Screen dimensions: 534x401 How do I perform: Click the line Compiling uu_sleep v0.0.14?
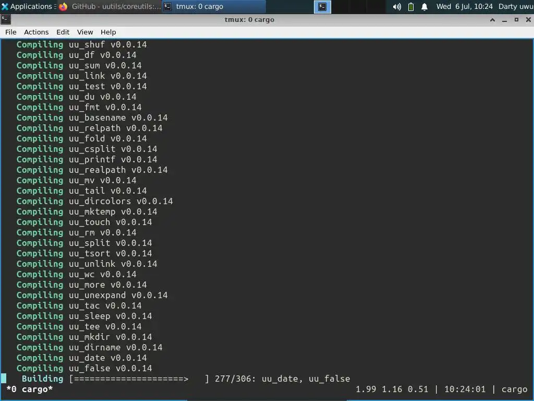click(84, 316)
